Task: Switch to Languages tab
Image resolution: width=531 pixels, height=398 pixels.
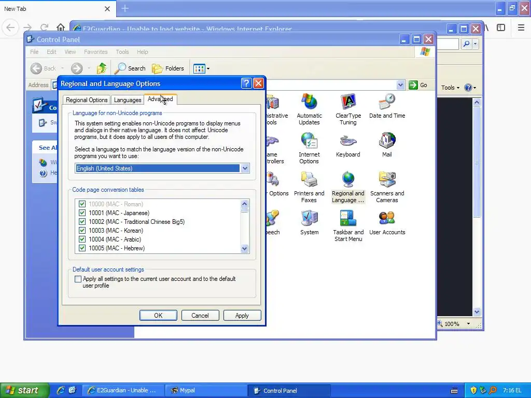Action: [x=128, y=100]
